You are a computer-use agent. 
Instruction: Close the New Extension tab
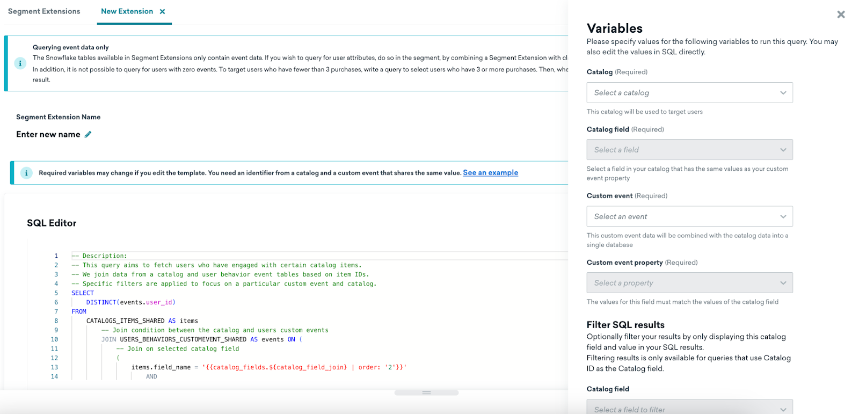(x=162, y=11)
